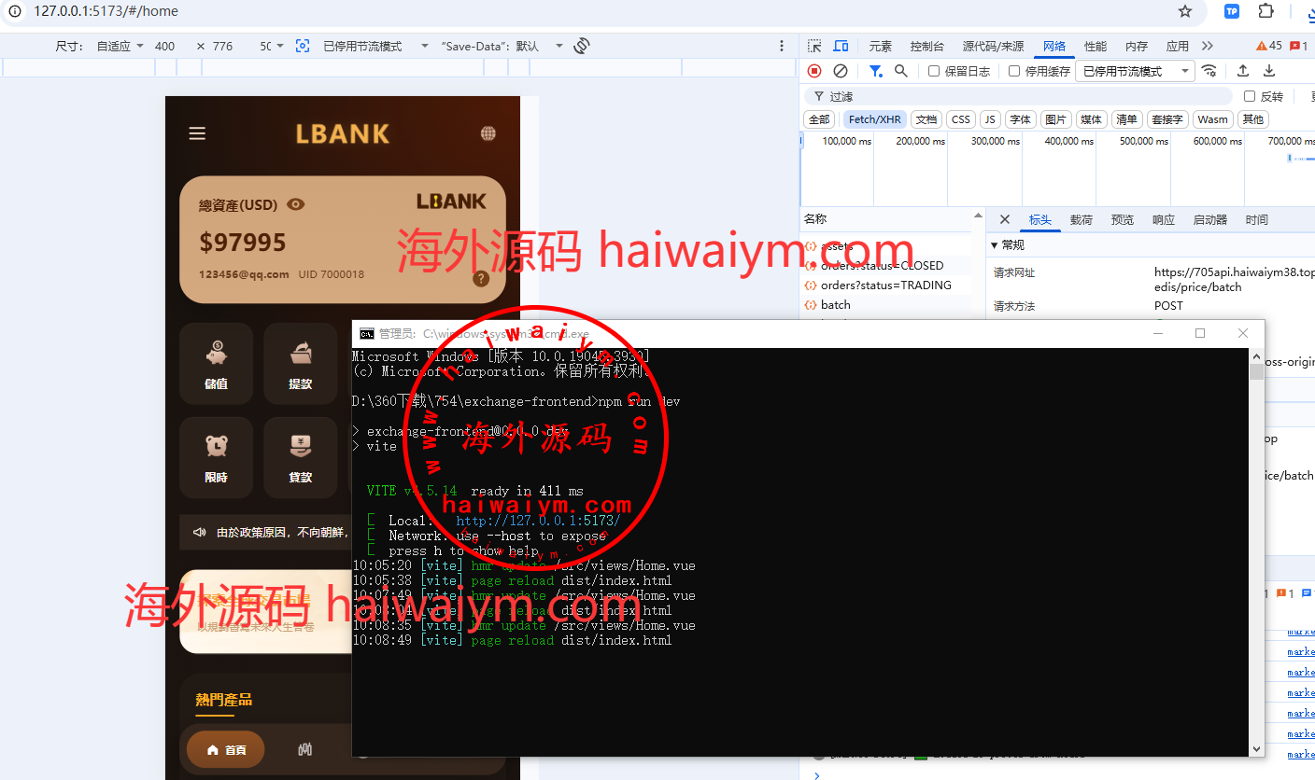The image size is (1315, 780).
Task: Select the JS request type filter
Action: [x=990, y=119]
